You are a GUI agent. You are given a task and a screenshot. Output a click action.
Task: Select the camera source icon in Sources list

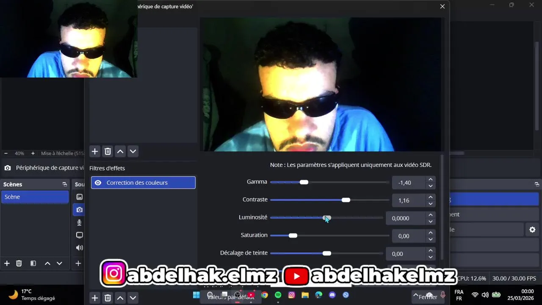click(x=79, y=209)
